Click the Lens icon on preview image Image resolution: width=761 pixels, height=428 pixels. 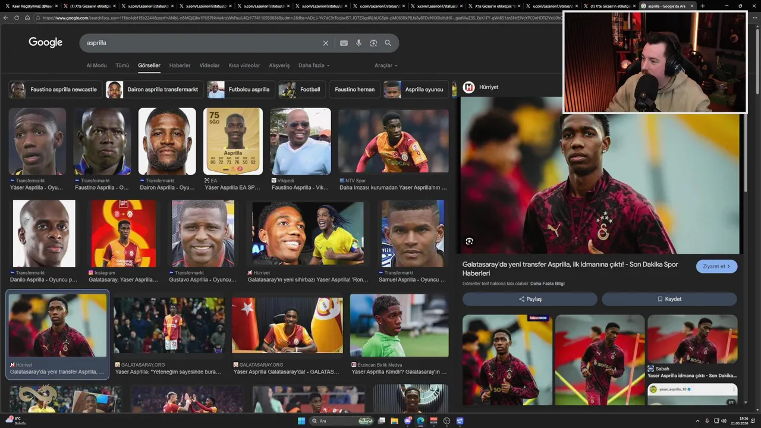point(470,241)
